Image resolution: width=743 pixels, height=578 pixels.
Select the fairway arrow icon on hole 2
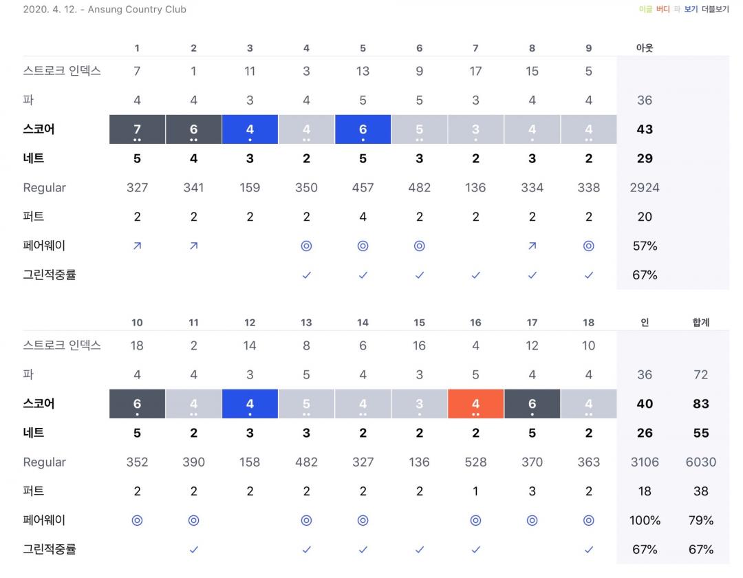click(x=193, y=246)
